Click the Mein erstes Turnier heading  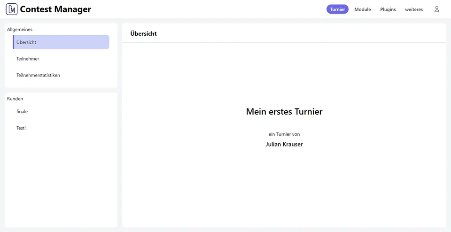click(x=284, y=112)
